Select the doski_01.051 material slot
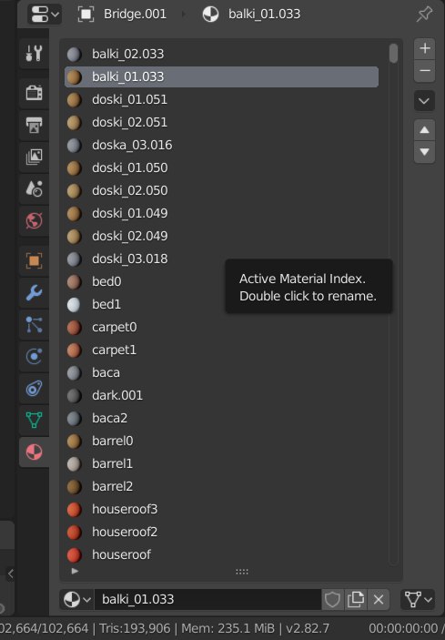 point(221,99)
